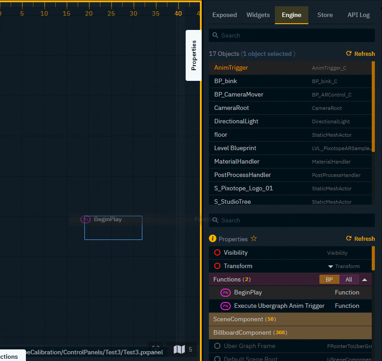Switch the Functions filter to All
The height and width of the screenshot is (361, 382).
point(349,279)
